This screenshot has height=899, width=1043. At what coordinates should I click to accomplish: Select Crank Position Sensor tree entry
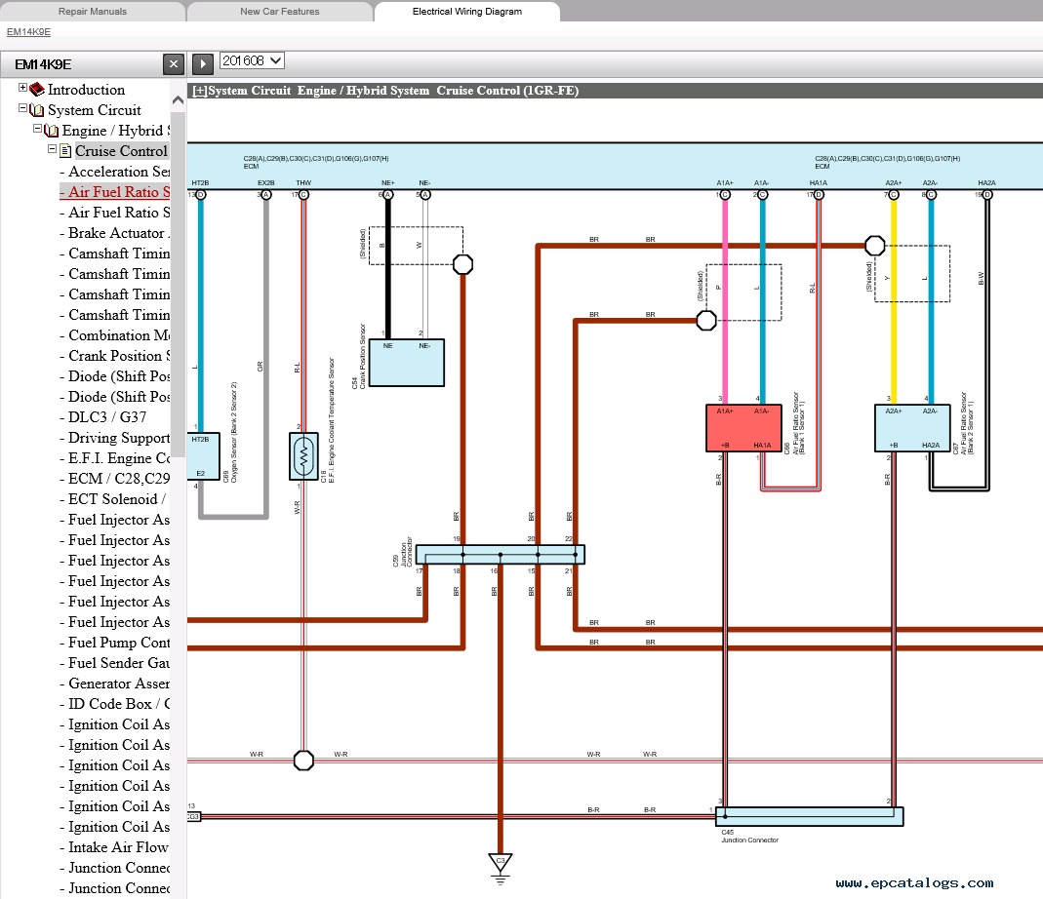(117, 356)
